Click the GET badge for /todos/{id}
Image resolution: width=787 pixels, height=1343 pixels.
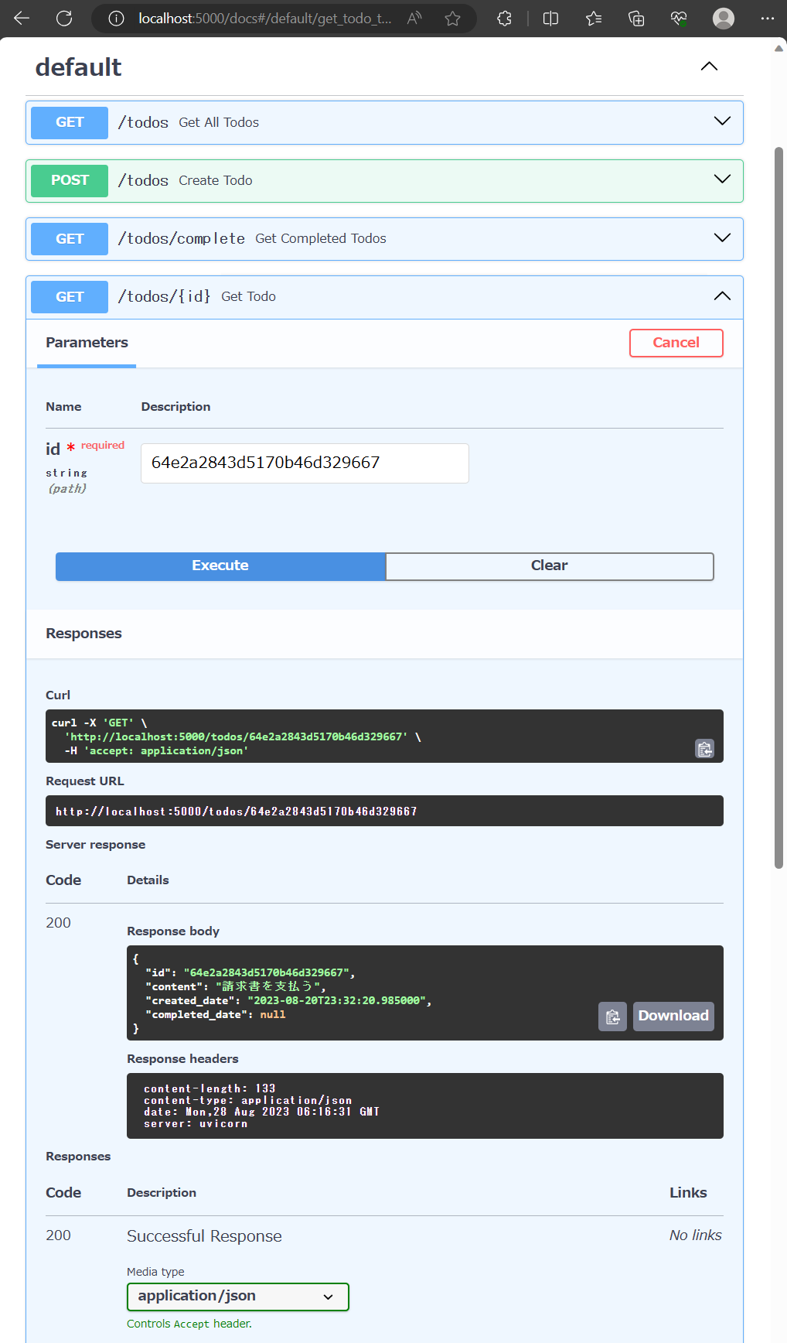tap(70, 297)
